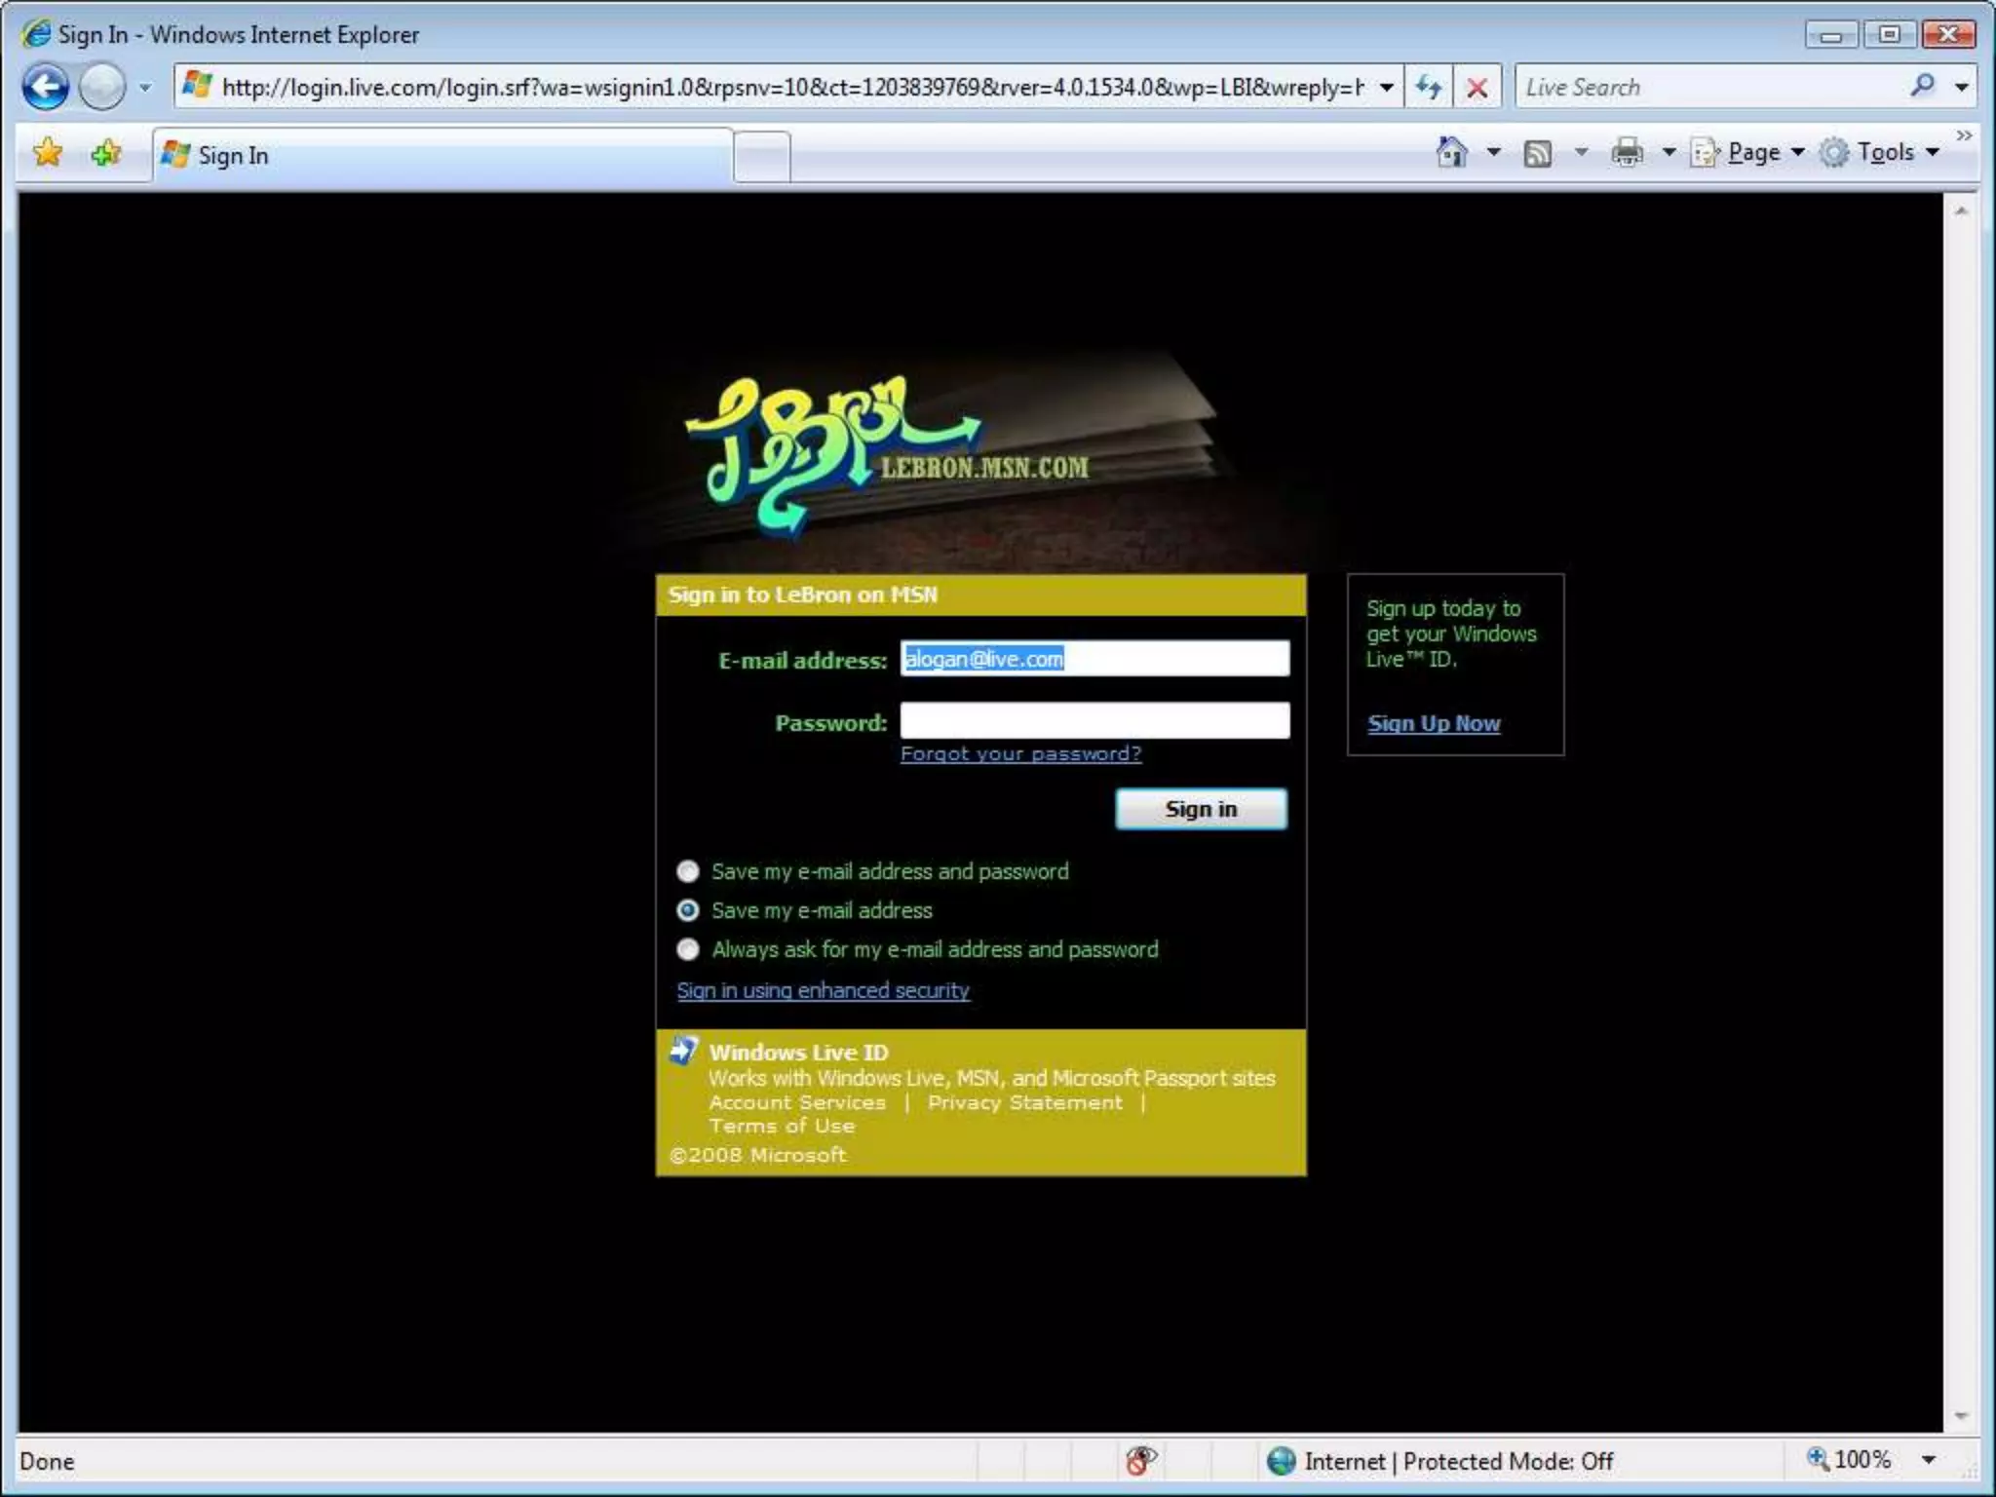
Task: Open the search provider options dropdown
Action: click(x=1961, y=88)
